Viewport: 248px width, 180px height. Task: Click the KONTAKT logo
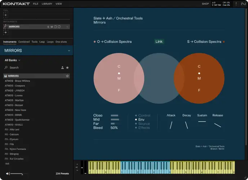[x=16, y=4]
